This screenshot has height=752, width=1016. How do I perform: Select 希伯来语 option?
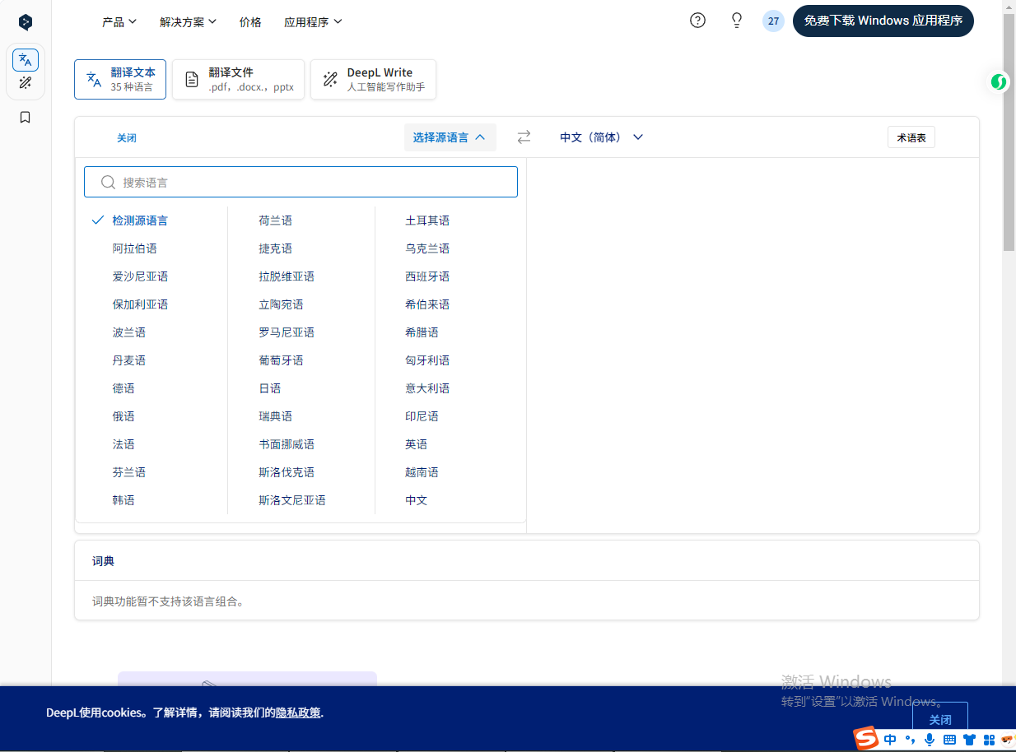coord(427,304)
